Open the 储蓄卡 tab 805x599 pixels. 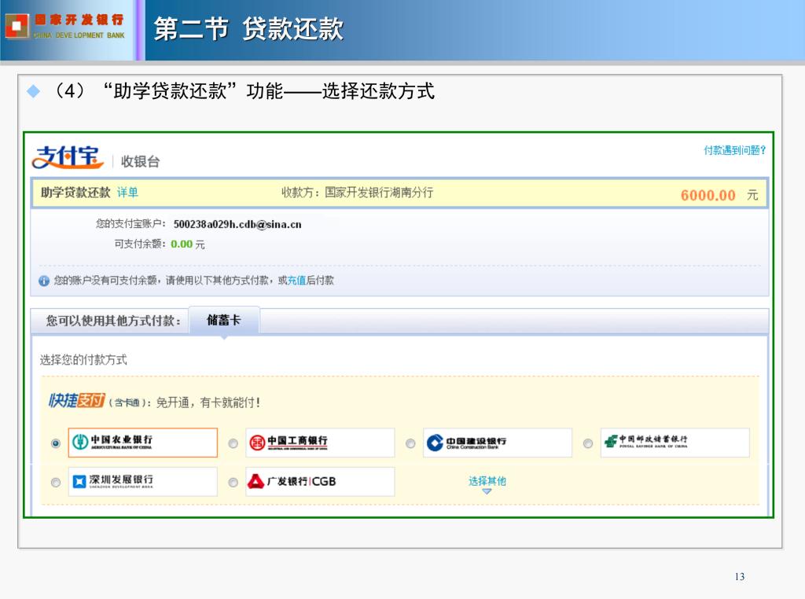pos(224,320)
